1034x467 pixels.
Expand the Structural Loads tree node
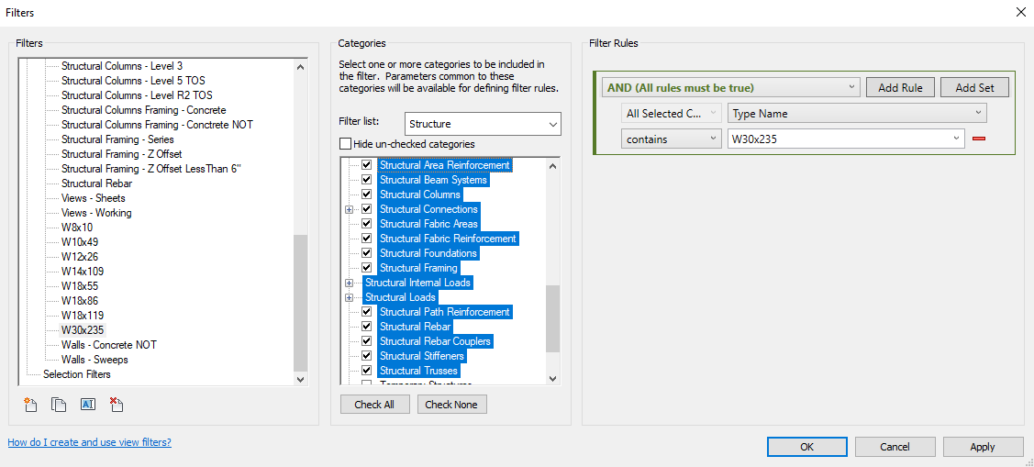coord(349,297)
